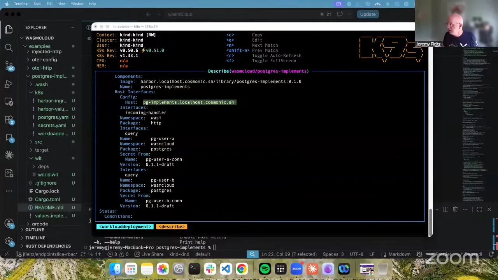Click the split terminal icon in panel

[x=445, y=209]
